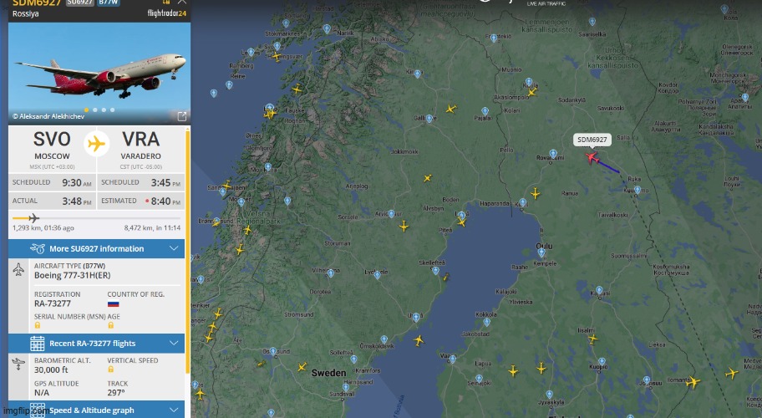Click the Russian flag country icon
Viewport: 762px width, 418px height.
[113, 303]
